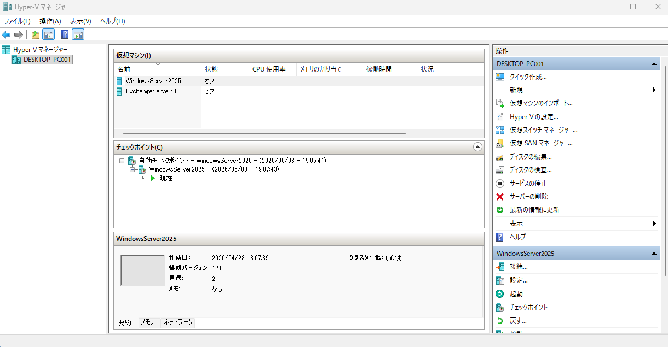Collapse the 自動チェックポイント tree node
This screenshot has height=347, width=668.
(122, 161)
